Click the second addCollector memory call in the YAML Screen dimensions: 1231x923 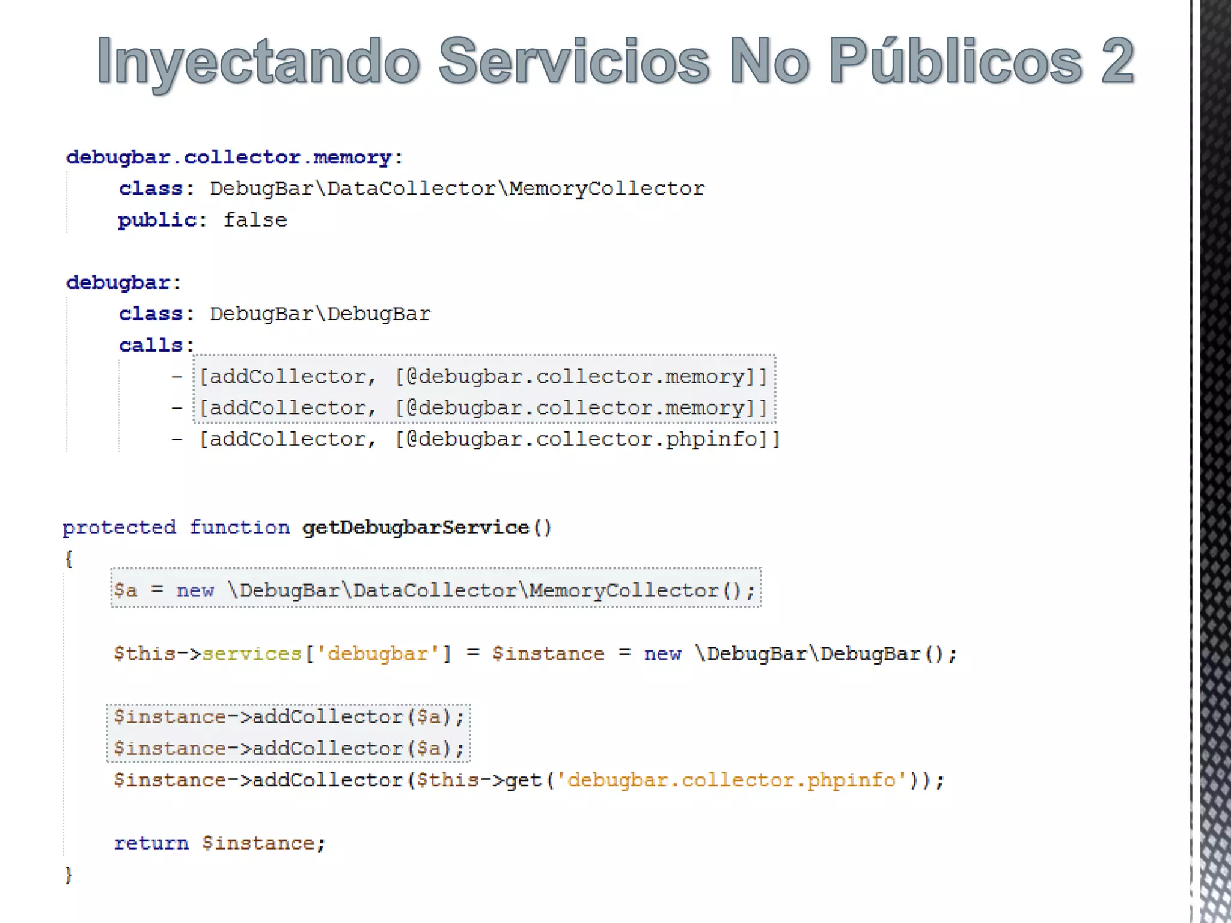coord(484,408)
